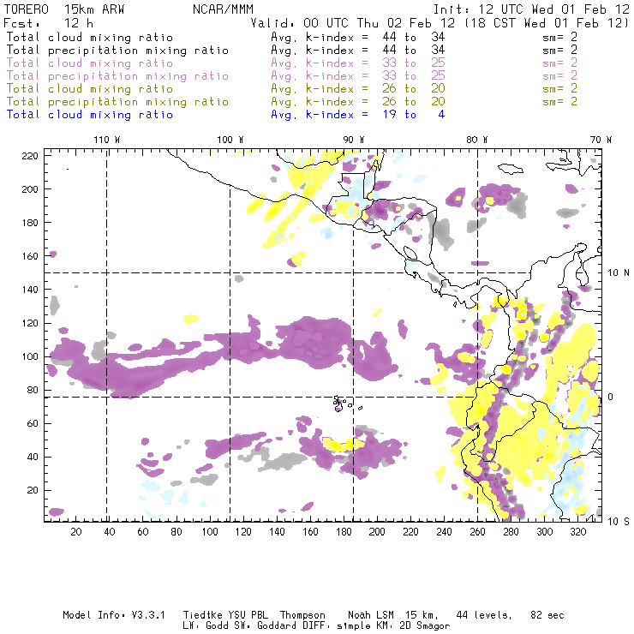Click the '10 S' latitude label
The height and width of the screenshot is (634, 634).
(x=619, y=522)
